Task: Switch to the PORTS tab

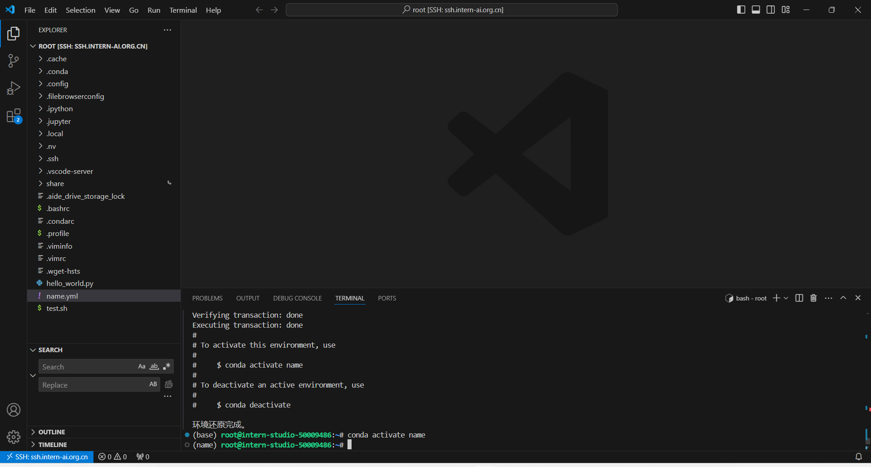Action: coord(387,298)
